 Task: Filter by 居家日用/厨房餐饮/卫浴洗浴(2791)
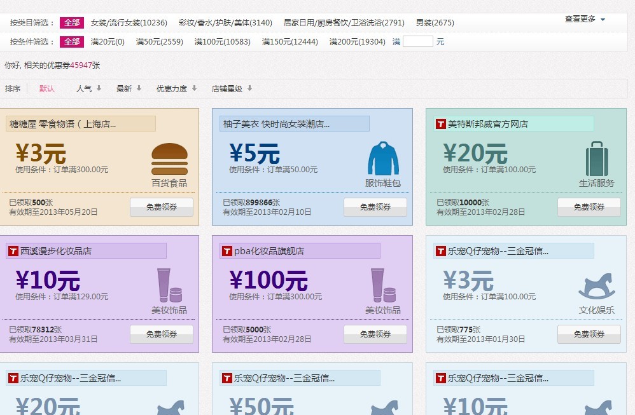tap(344, 23)
